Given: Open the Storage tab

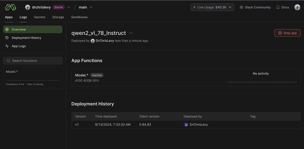Looking at the screenshot, I should (58, 17).
